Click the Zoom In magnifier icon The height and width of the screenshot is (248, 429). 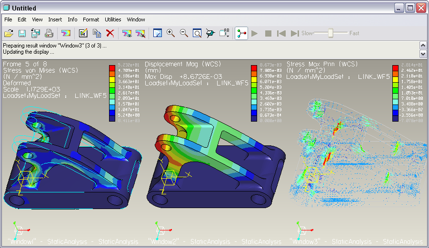click(x=171, y=33)
